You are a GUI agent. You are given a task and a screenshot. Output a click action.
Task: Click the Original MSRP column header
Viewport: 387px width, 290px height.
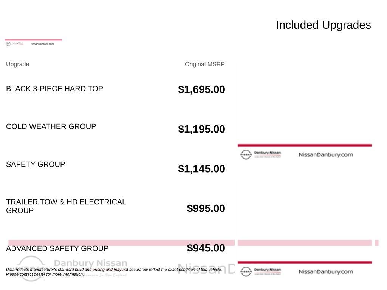tap(204, 64)
